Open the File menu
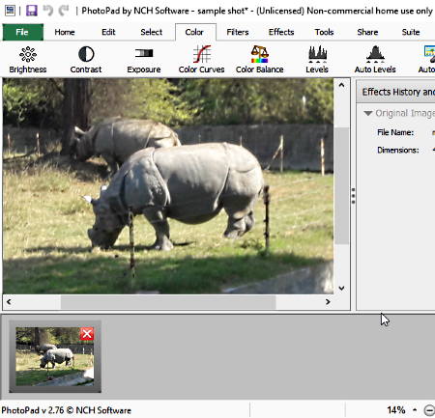The image size is (435, 418). point(22,32)
